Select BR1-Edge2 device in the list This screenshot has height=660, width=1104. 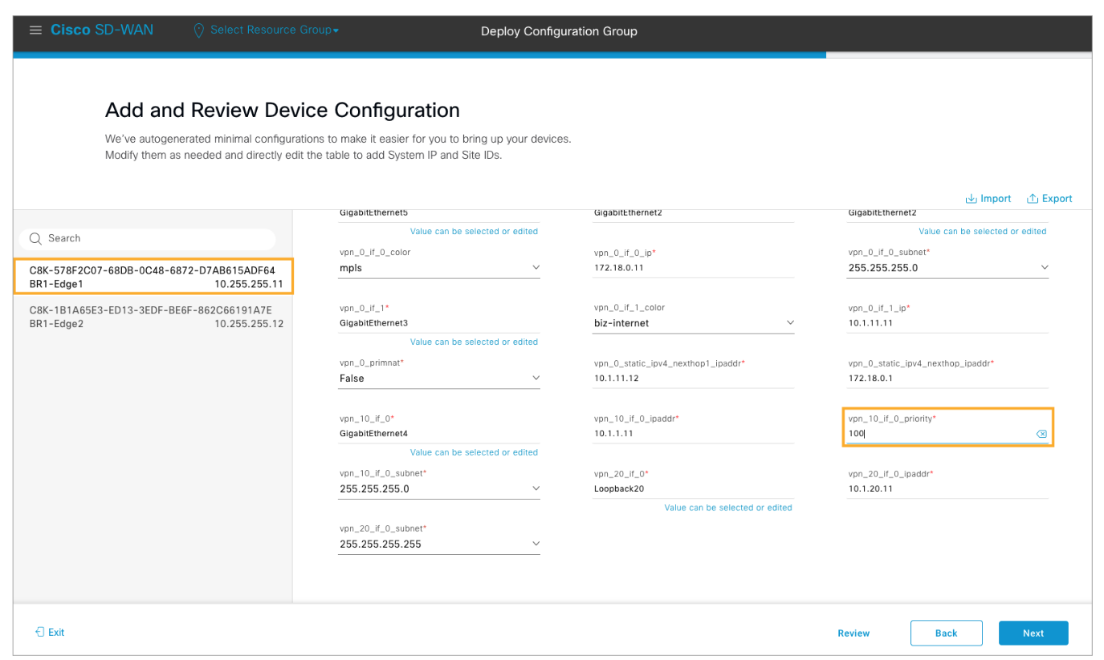153,317
